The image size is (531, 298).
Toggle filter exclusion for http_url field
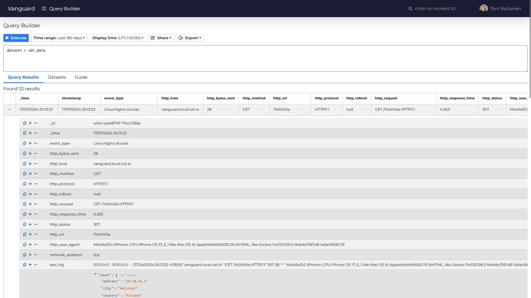point(36,234)
